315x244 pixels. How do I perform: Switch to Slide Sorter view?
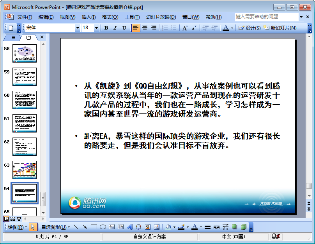12,219
